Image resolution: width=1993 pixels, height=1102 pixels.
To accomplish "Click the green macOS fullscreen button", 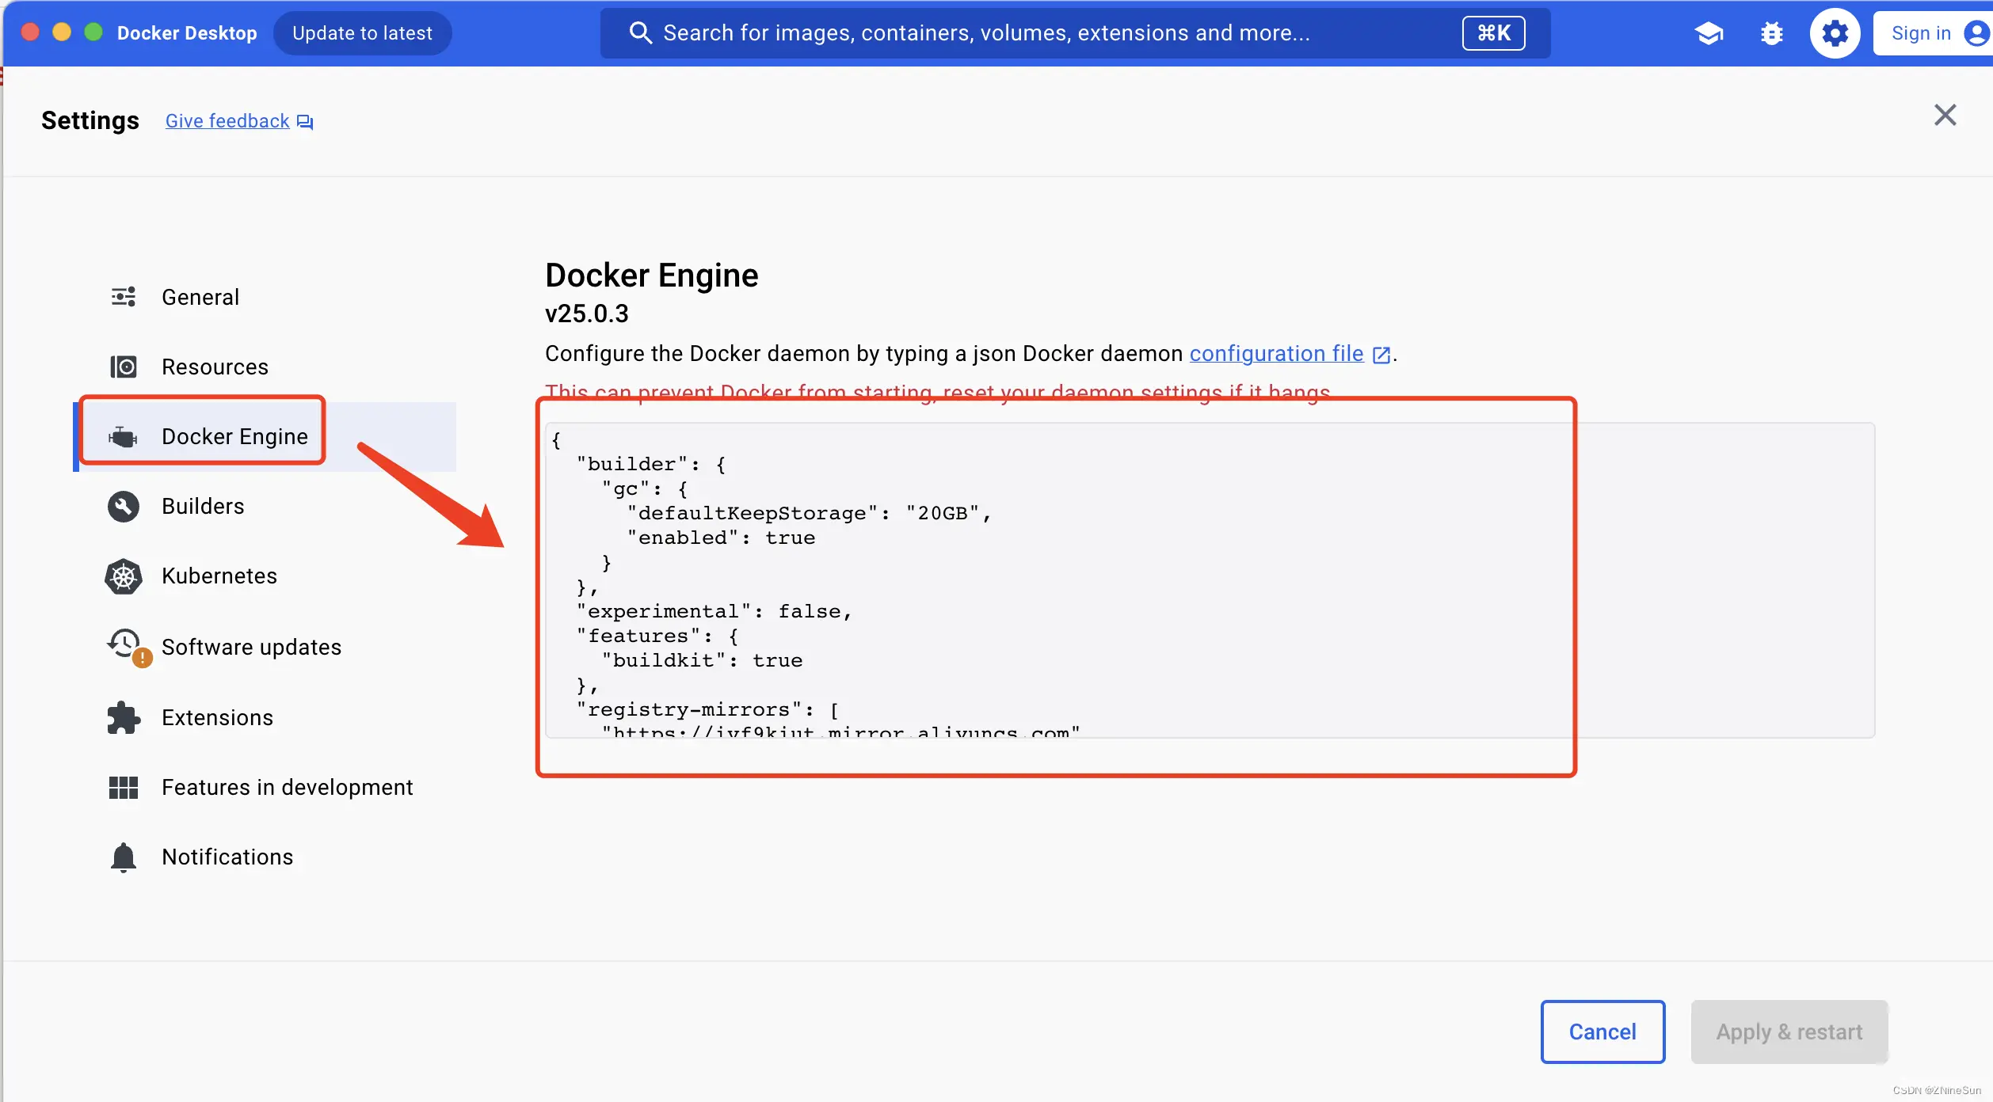I will (x=93, y=32).
